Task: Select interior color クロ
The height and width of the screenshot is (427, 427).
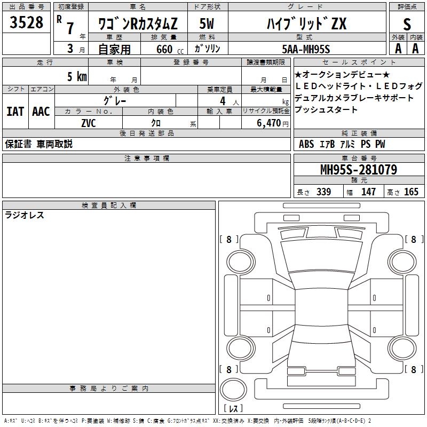Action: coord(156,123)
